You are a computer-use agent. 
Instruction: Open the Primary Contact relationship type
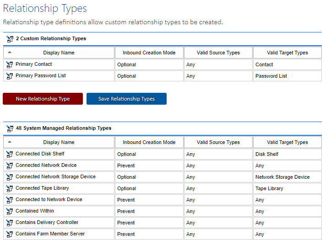coord(33,64)
